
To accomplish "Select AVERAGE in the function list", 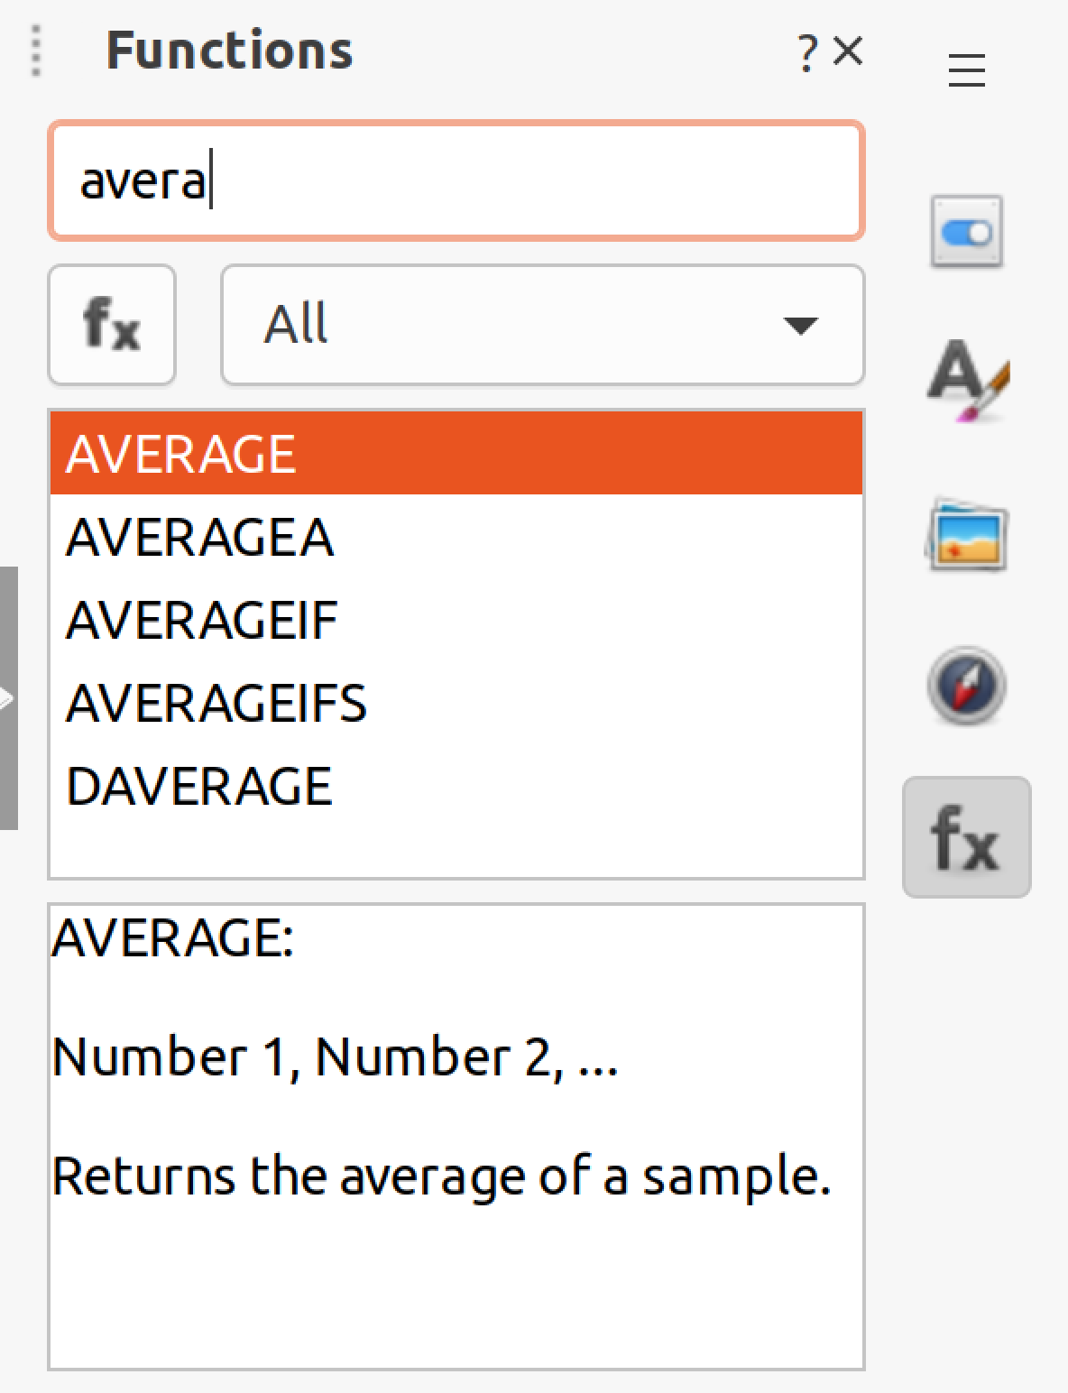I will (x=456, y=453).
